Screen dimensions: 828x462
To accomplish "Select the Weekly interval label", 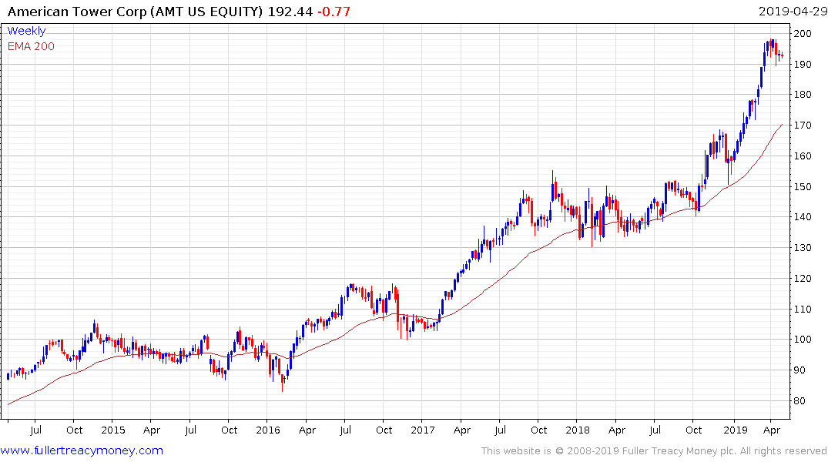I will point(26,31).
